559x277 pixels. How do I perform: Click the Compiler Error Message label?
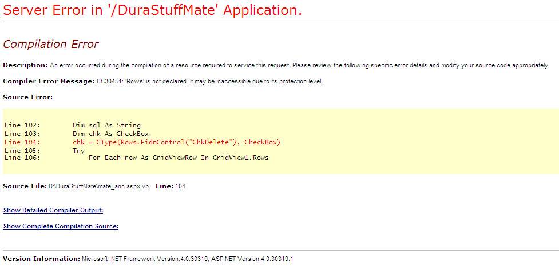[x=49, y=81]
